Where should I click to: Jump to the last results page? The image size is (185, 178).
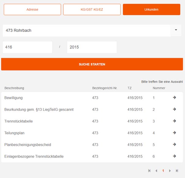coord(177,171)
